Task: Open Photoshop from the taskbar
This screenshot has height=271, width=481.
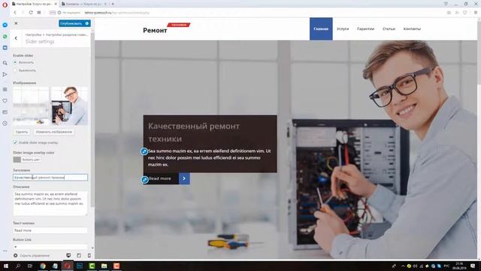Action: pos(80,266)
